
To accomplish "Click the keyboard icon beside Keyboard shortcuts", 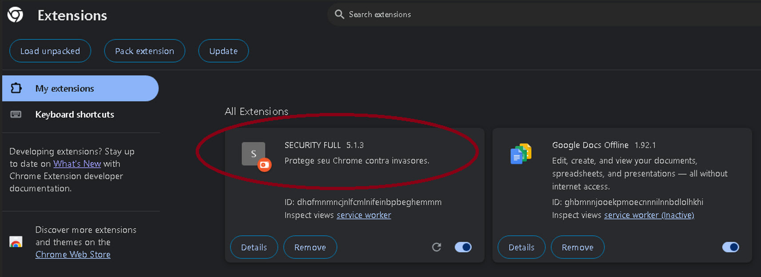I will [x=16, y=114].
